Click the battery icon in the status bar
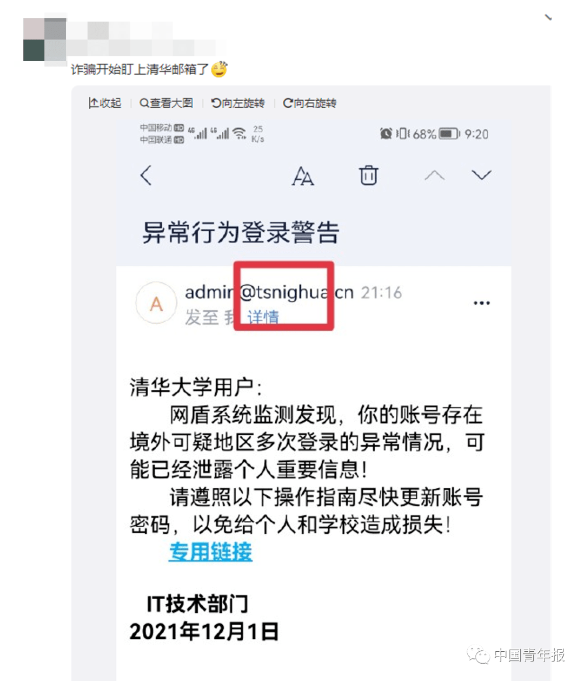 point(448,134)
